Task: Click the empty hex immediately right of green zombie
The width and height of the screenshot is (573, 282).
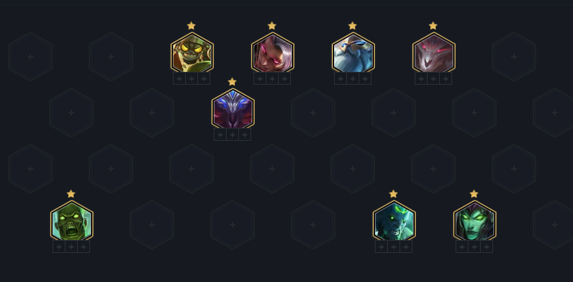Action: click(x=152, y=225)
